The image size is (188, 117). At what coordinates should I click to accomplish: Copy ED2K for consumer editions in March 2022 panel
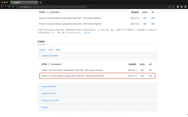[x=142, y=76]
